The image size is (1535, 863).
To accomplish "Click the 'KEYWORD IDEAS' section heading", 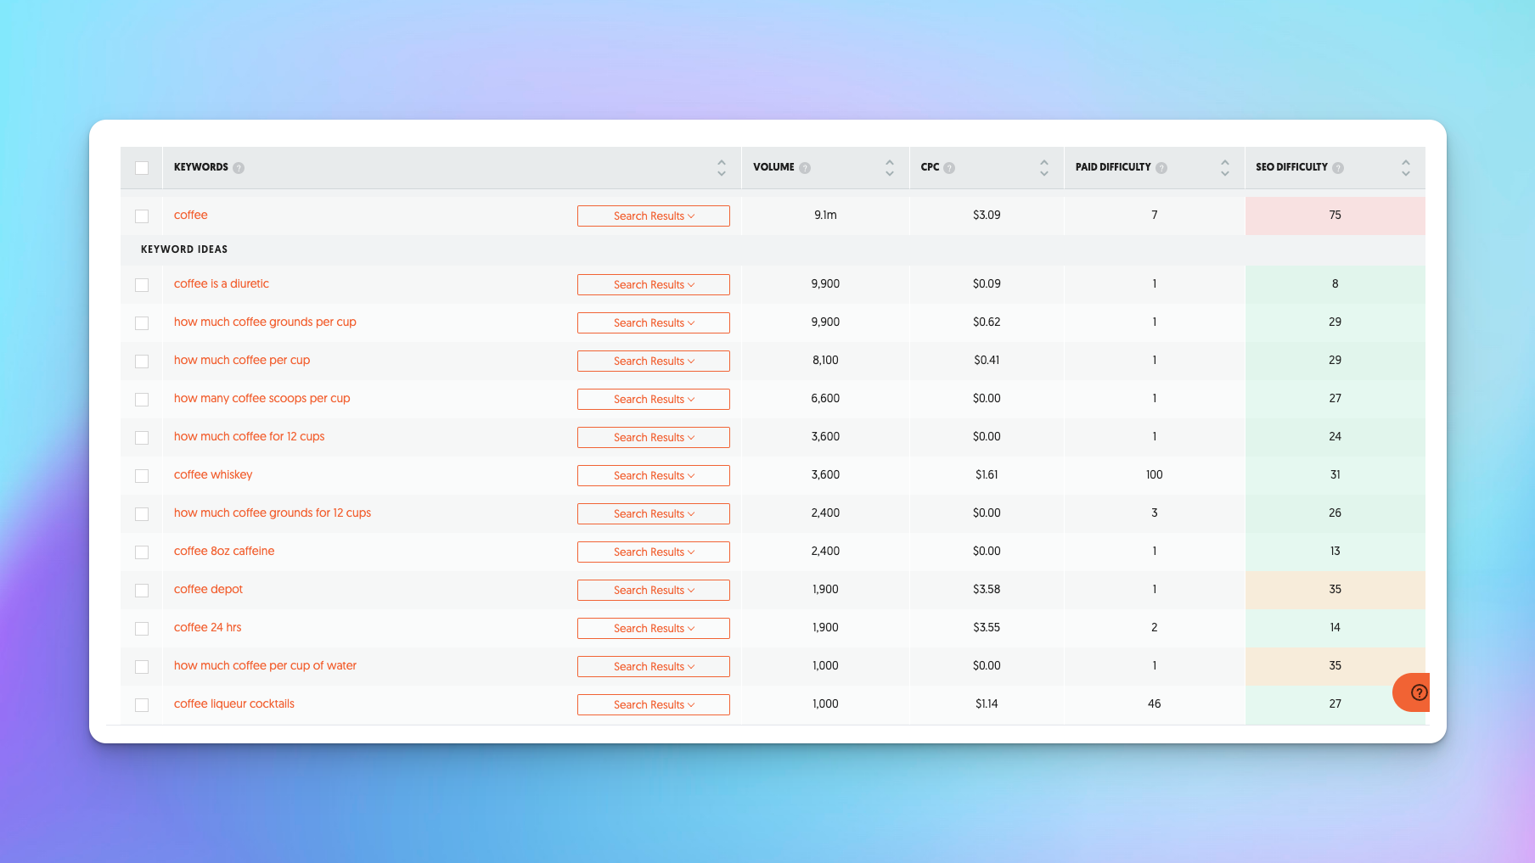I will point(184,249).
